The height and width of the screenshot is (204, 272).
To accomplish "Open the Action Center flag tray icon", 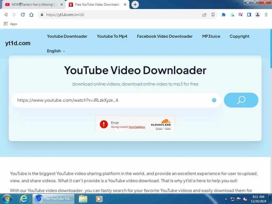I will (x=239, y=199).
